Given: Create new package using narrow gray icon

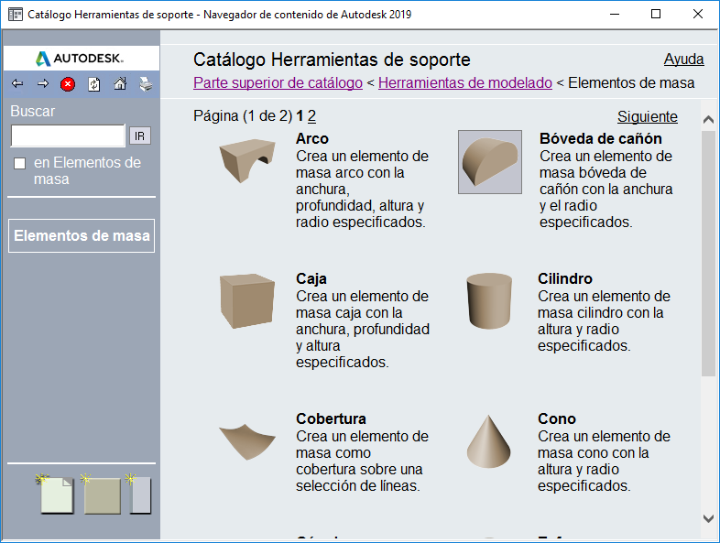Looking at the screenshot, I should tap(139, 494).
